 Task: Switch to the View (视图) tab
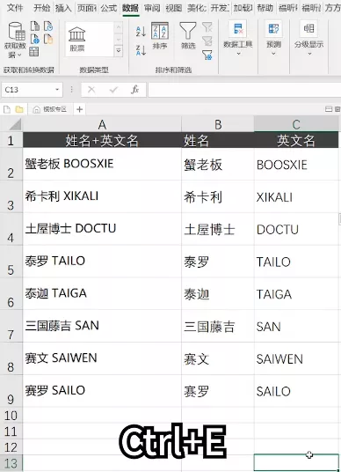[174, 8]
